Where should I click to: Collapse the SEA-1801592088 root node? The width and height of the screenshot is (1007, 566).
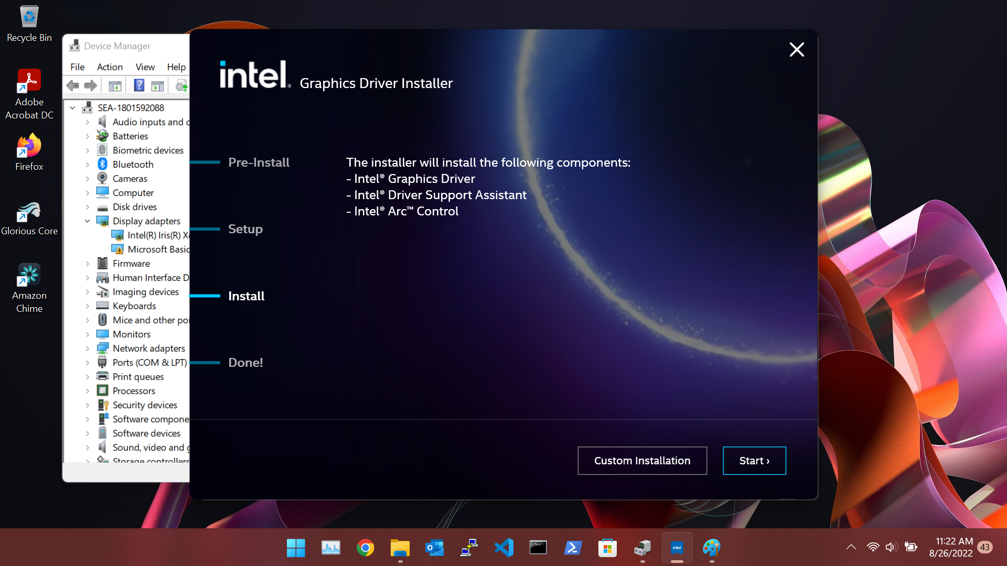pos(72,107)
